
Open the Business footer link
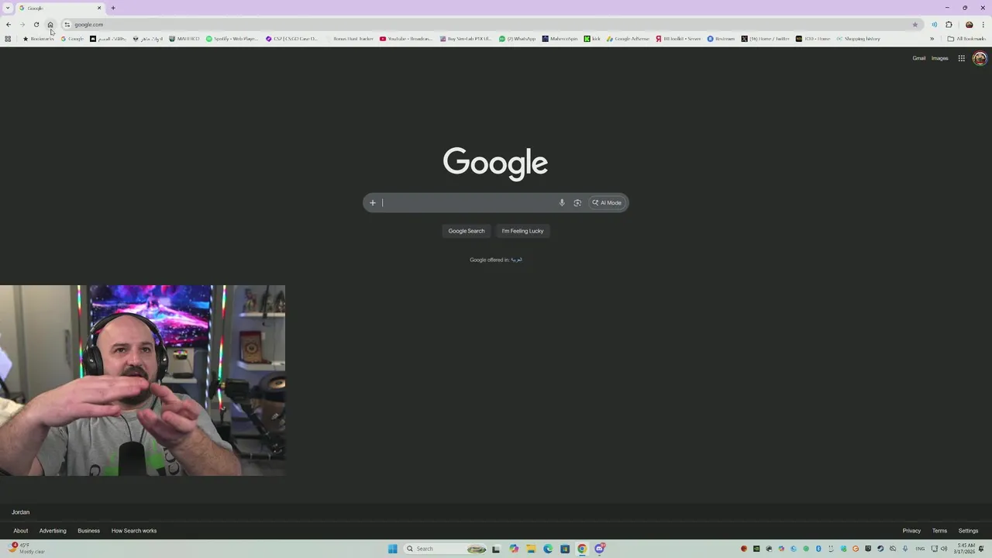[88, 531]
